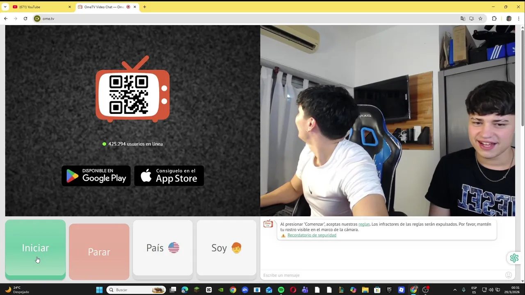525x295 pixels.
Task: Close the OmeTV tab
Action: tap(135, 7)
